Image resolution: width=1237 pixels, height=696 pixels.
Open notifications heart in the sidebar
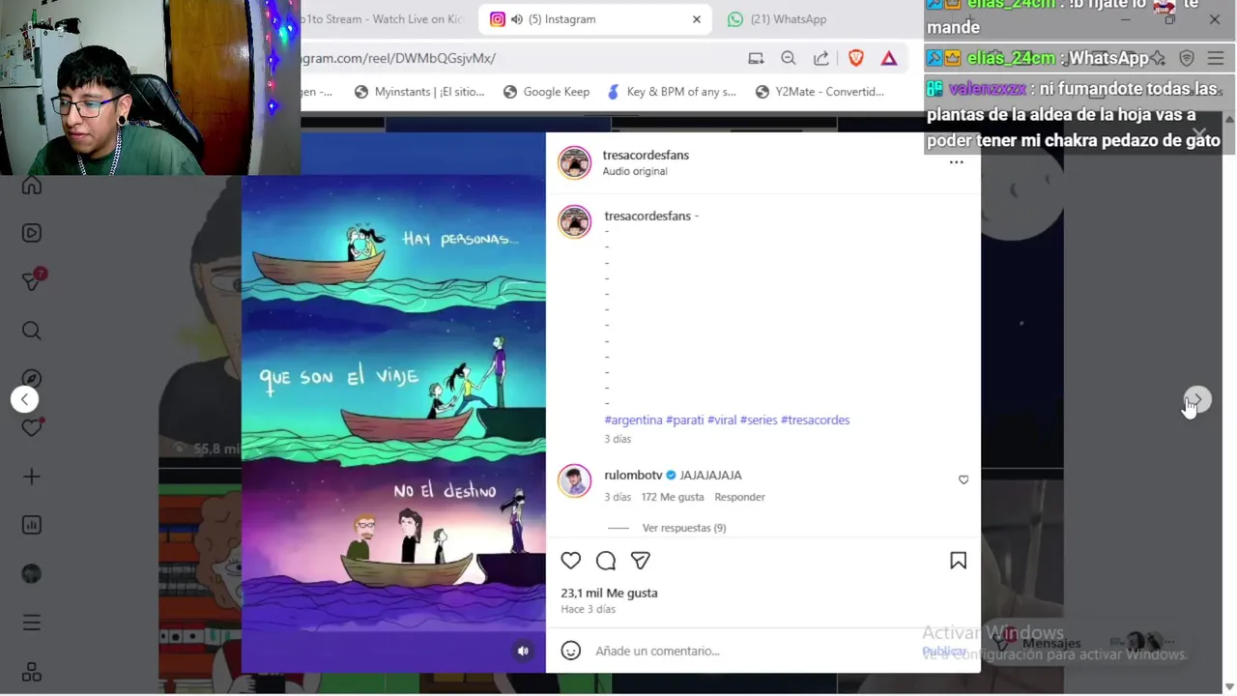[x=32, y=427]
